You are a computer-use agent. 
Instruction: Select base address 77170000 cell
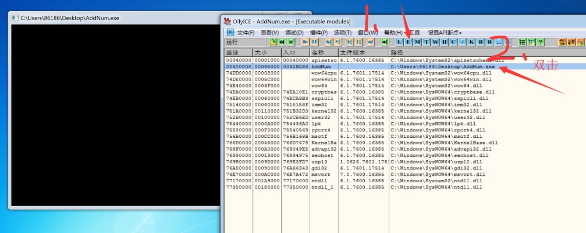click(238, 181)
